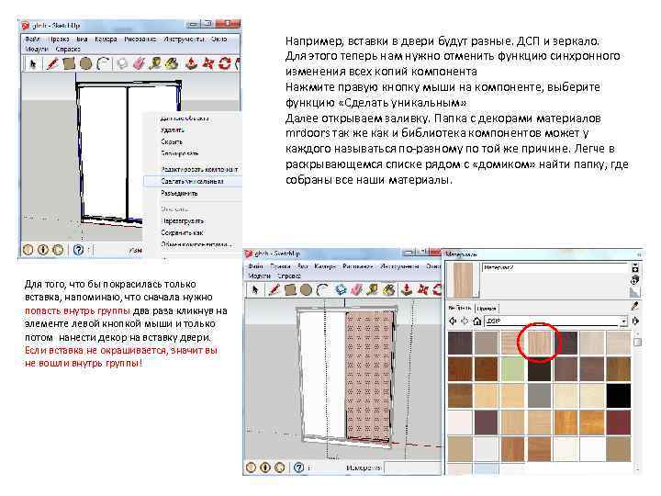Open 'Инструменты' menu in the patterned-door SketchUp window

(399, 266)
